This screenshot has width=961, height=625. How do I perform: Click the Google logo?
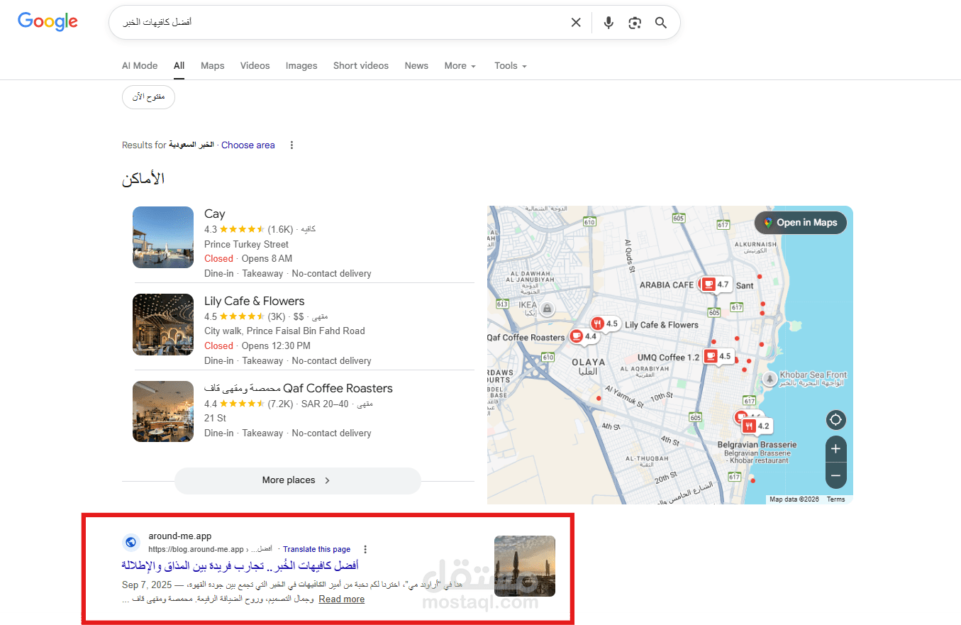coord(48,21)
